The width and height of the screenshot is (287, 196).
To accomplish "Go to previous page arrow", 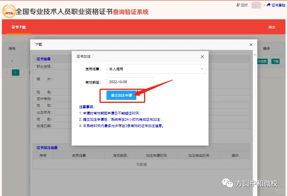I will point(7,72).
